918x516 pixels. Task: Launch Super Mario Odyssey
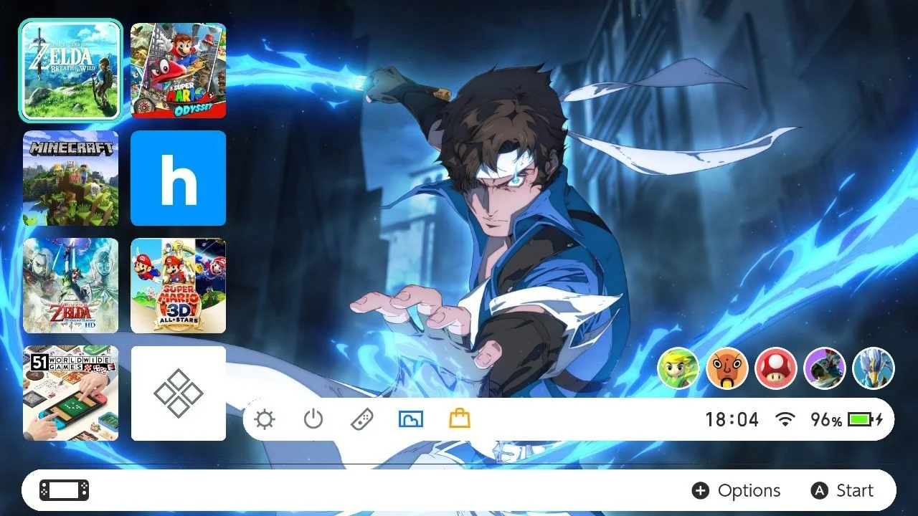(179, 70)
